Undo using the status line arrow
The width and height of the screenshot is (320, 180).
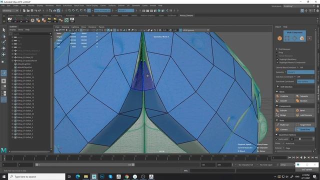click(x=36, y=10)
